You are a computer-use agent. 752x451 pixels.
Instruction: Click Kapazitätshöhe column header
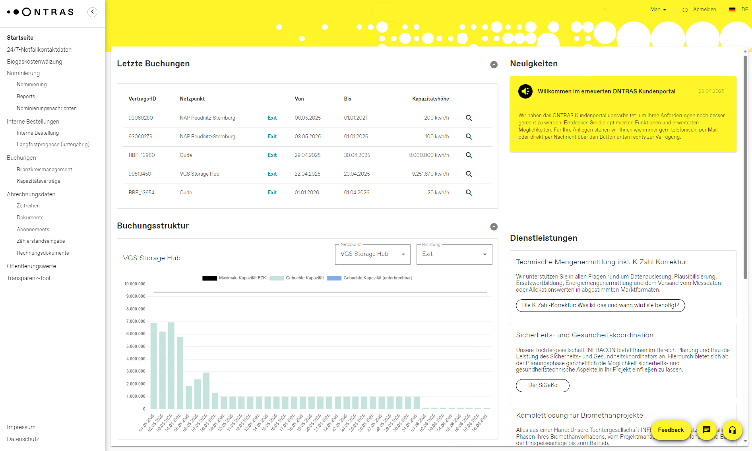(x=430, y=99)
